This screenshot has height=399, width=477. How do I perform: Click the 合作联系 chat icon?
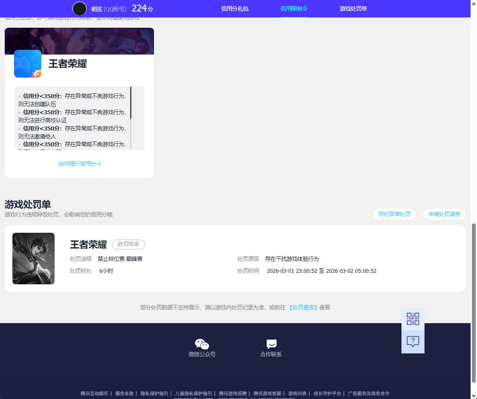271,344
